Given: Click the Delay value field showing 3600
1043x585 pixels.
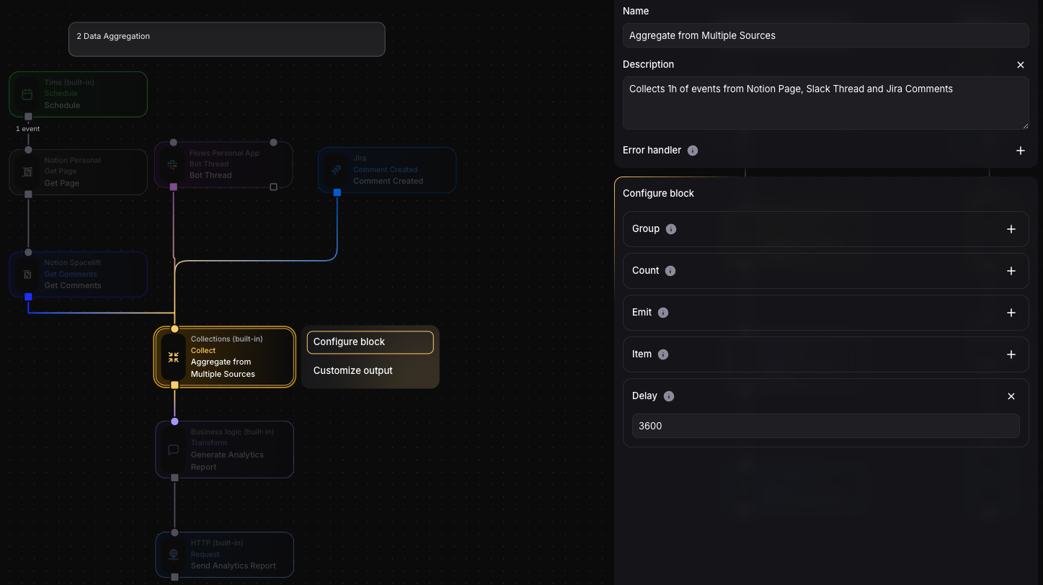Looking at the screenshot, I should (x=825, y=426).
